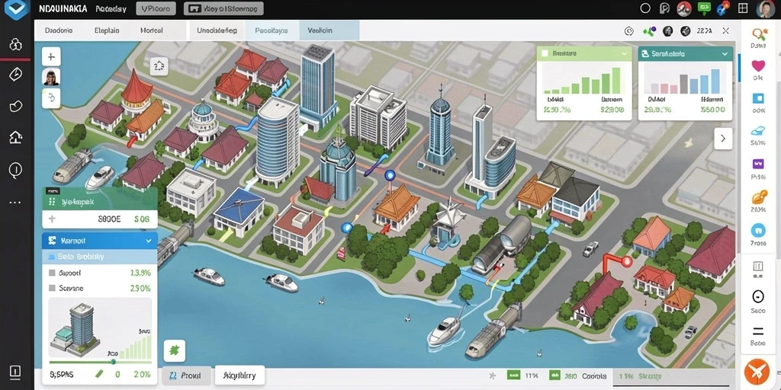Toggle the Sipoorl checkbox in left panel
Viewport: 781px width, 390px height.
[53, 273]
